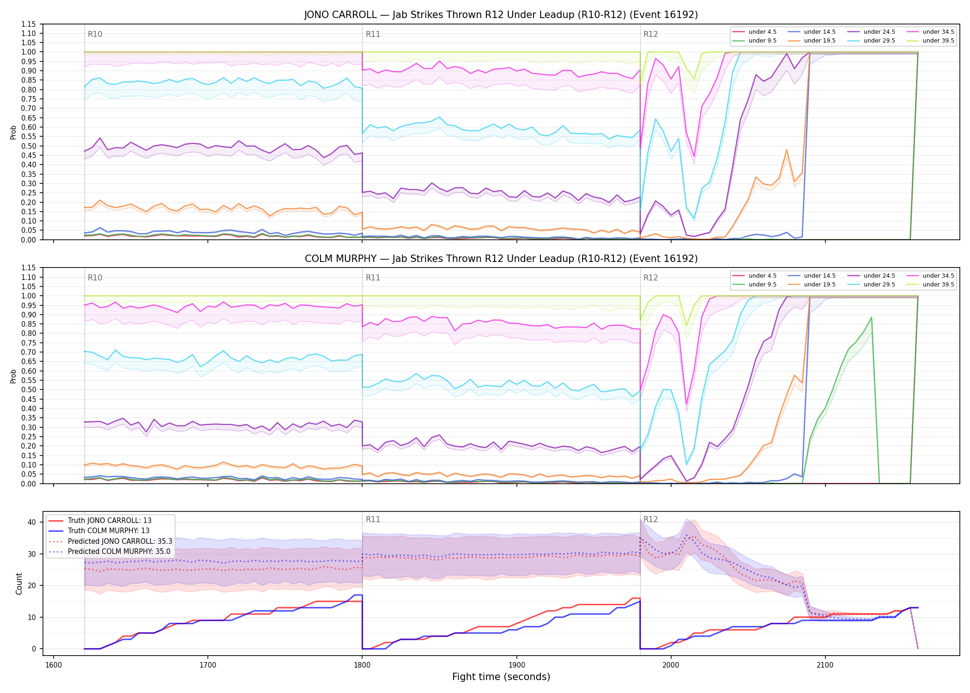
Task: Click the R12 round label in the Count chart
Action: (650, 519)
